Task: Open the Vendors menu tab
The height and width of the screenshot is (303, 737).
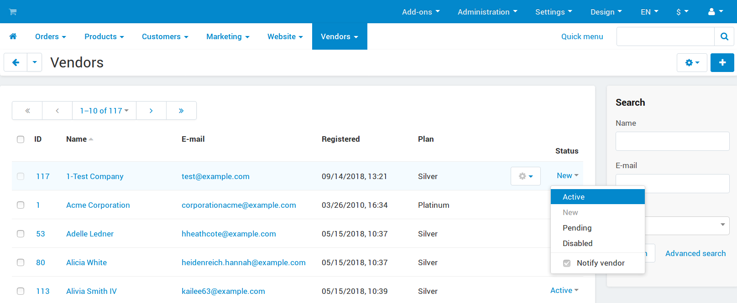Action: (x=340, y=36)
